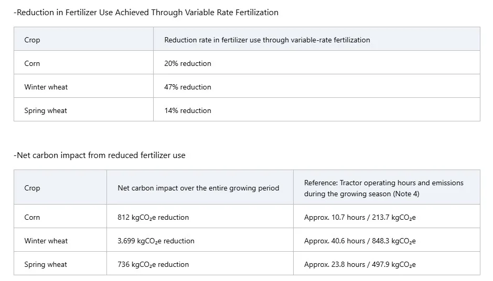Click the Variable Rate Fertilization table heading
The height and width of the screenshot is (281, 493).
(146, 13)
